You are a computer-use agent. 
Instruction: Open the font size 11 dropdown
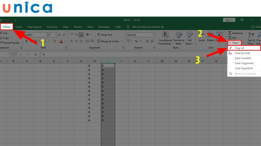pyautogui.click(x=55, y=35)
